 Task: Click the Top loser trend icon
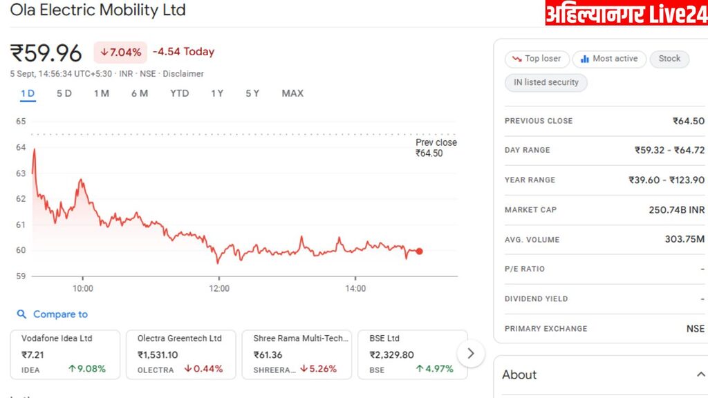tap(516, 59)
